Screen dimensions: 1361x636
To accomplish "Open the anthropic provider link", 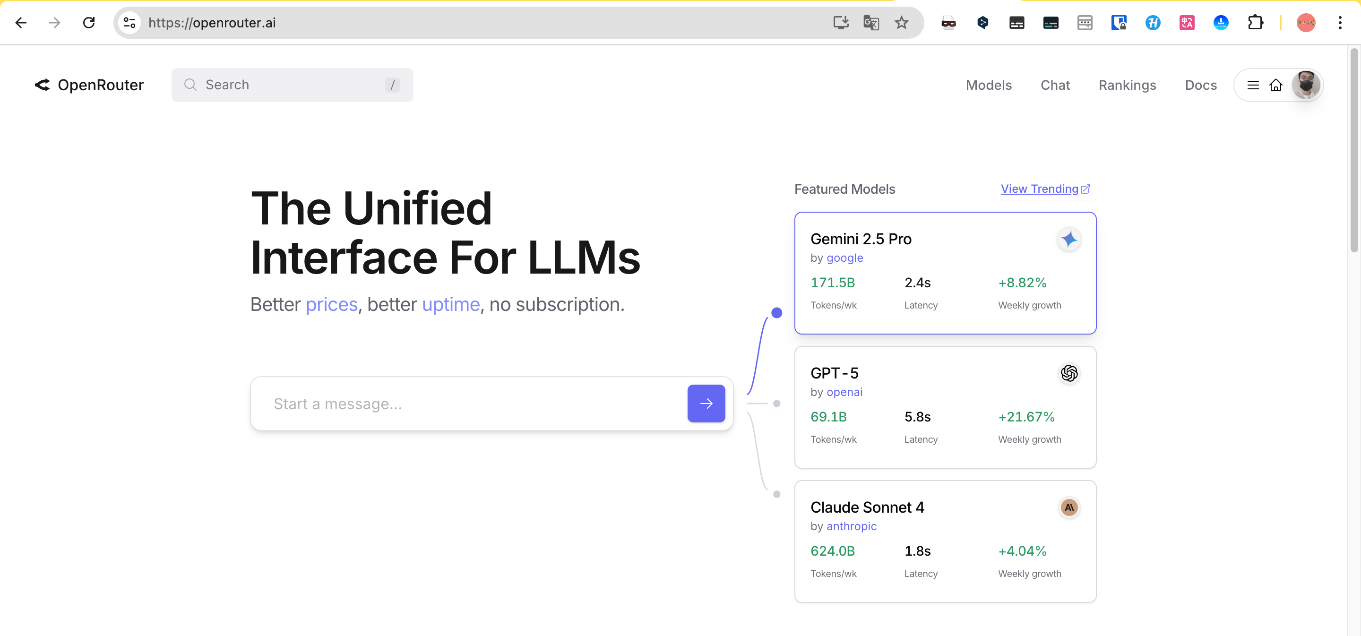I will (851, 526).
